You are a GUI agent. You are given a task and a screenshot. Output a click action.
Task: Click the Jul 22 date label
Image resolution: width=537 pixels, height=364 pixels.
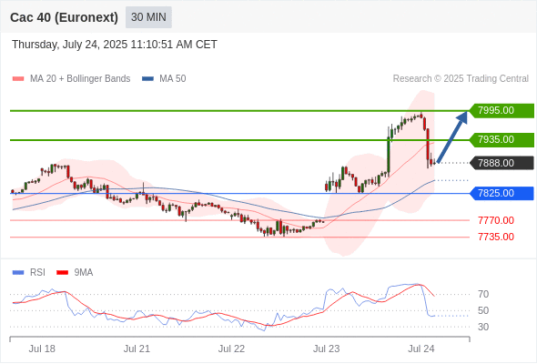(231, 349)
